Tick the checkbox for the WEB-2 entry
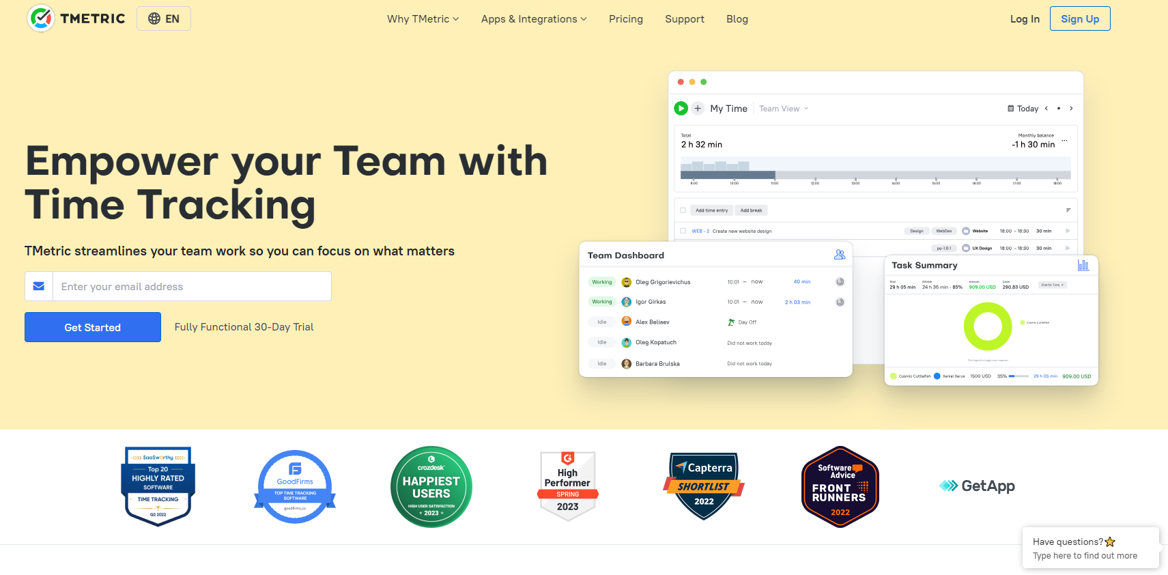The image size is (1168, 575). pyautogui.click(x=683, y=231)
